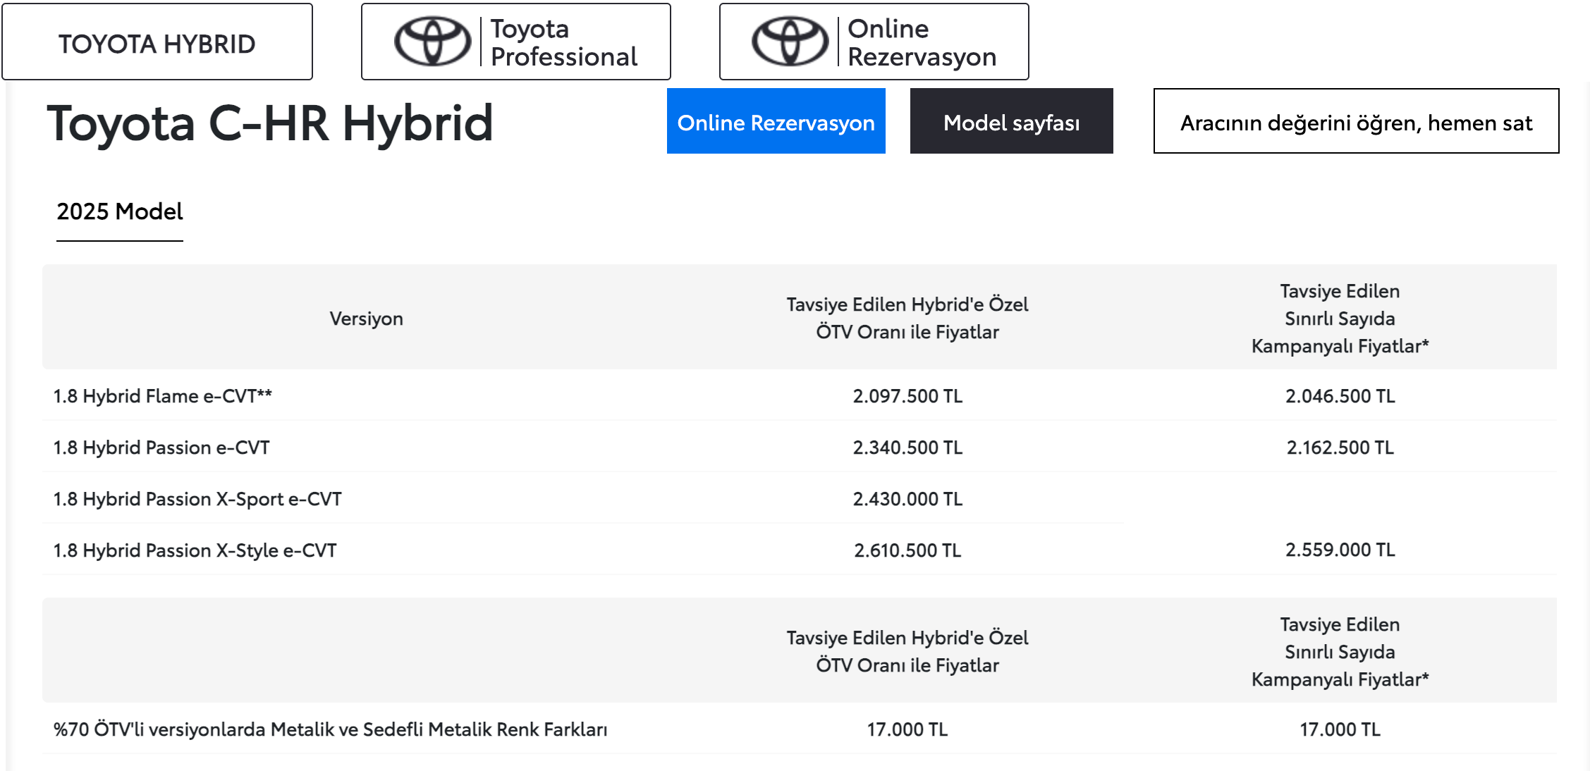Viewport: 1590px width, 771px height.
Task: Select the 1.8 Hybrid Passion X-Sport e-CVT row
Action: 800,498
